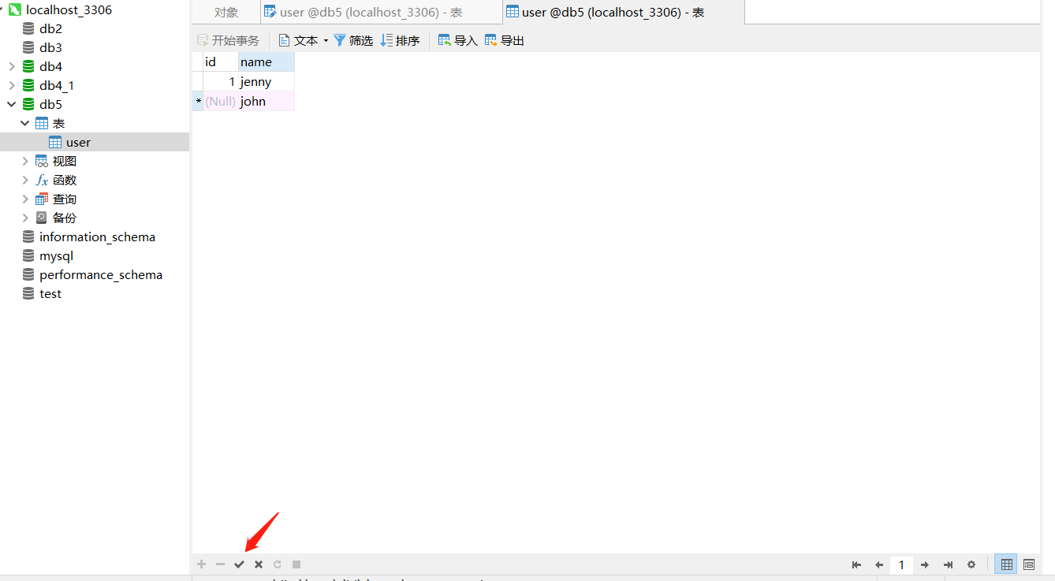The height and width of the screenshot is (581, 1055).
Task: Go to the next page
Action: 925,564
